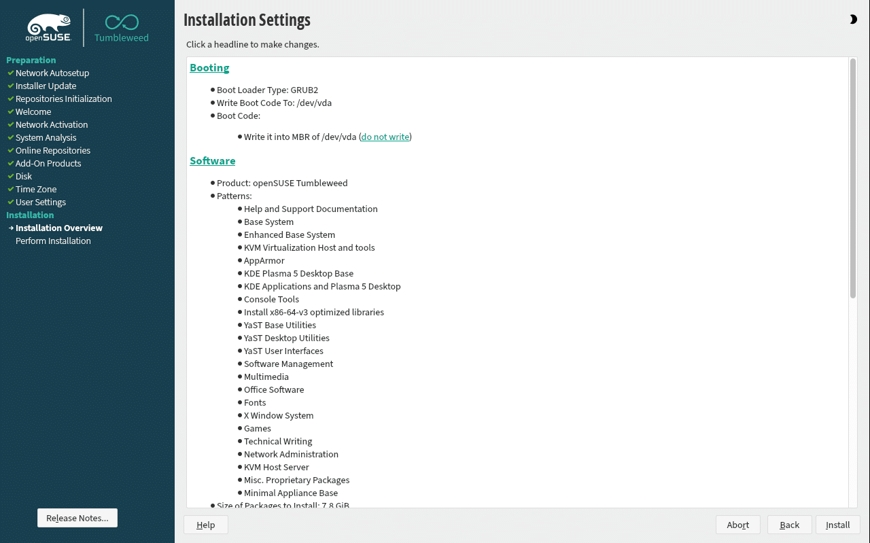Click the Enhanced Base System pattern
Image resolution: width=870 pixels, height=543 pixels.
pos(290,234)
